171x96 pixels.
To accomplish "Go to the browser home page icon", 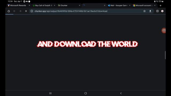I will [9, 11].
